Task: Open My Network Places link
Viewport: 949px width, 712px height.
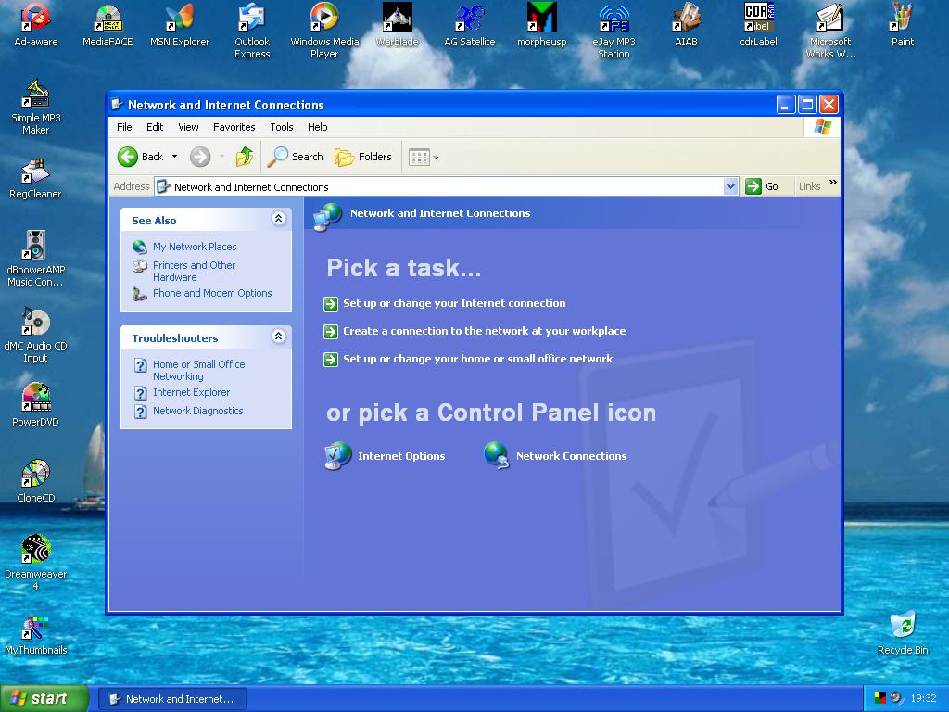Action: tap(195, 247)
